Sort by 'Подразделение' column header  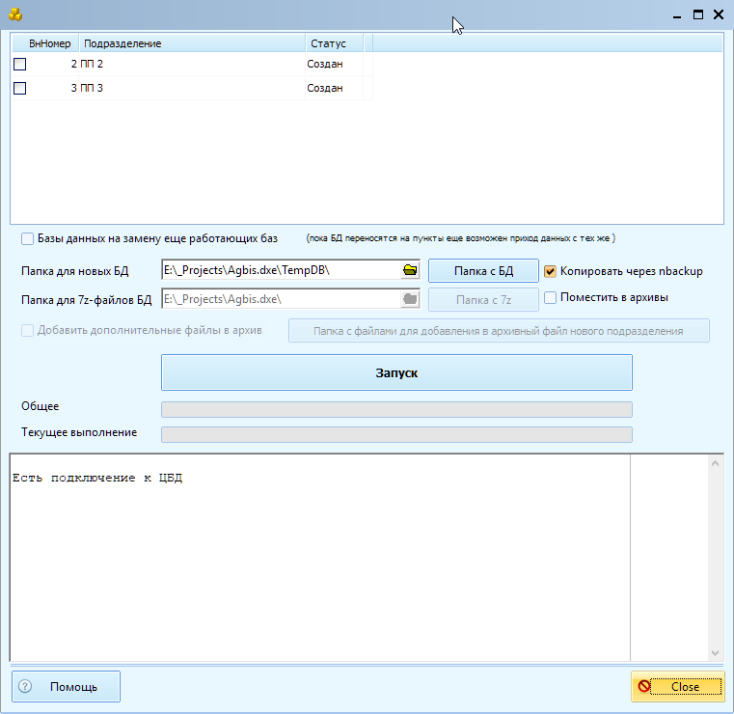[x=192, y=43]
